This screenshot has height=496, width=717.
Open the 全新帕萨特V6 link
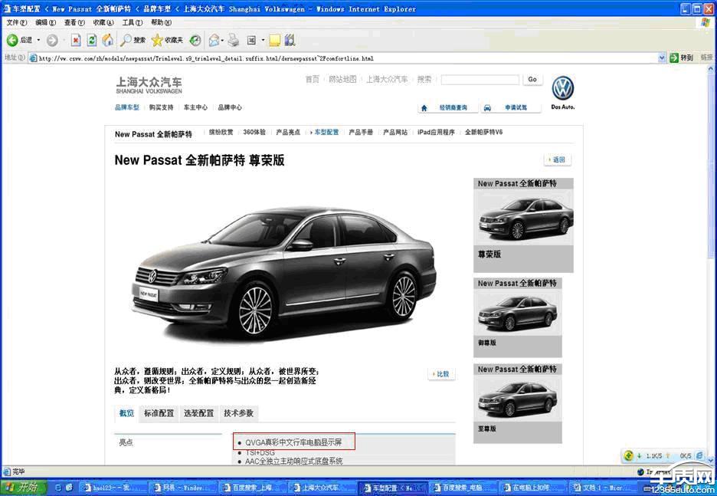483,132
